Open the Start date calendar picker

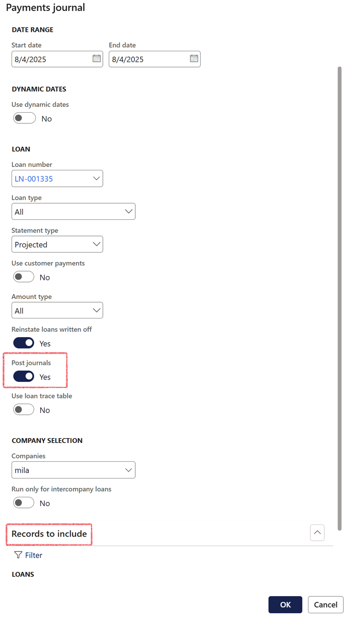(96, 59)
